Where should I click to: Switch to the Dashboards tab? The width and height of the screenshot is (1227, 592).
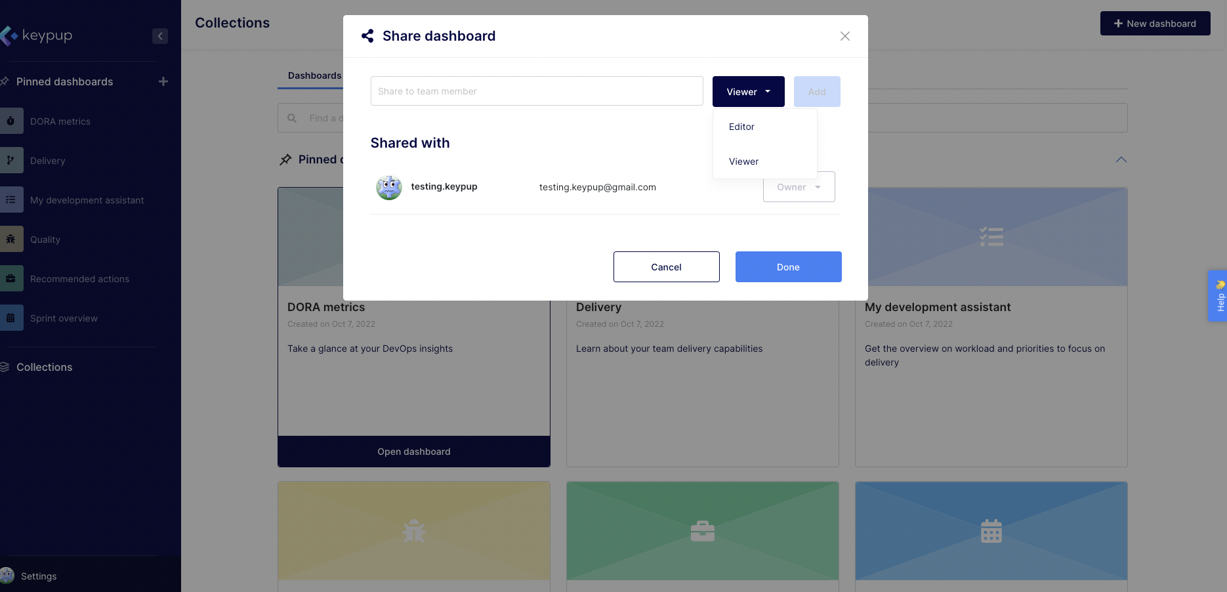pos(314,75)
